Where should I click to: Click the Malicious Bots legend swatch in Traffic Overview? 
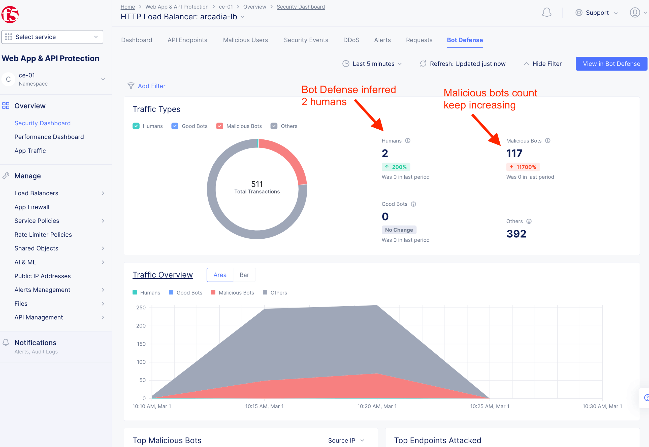[213, 292]
